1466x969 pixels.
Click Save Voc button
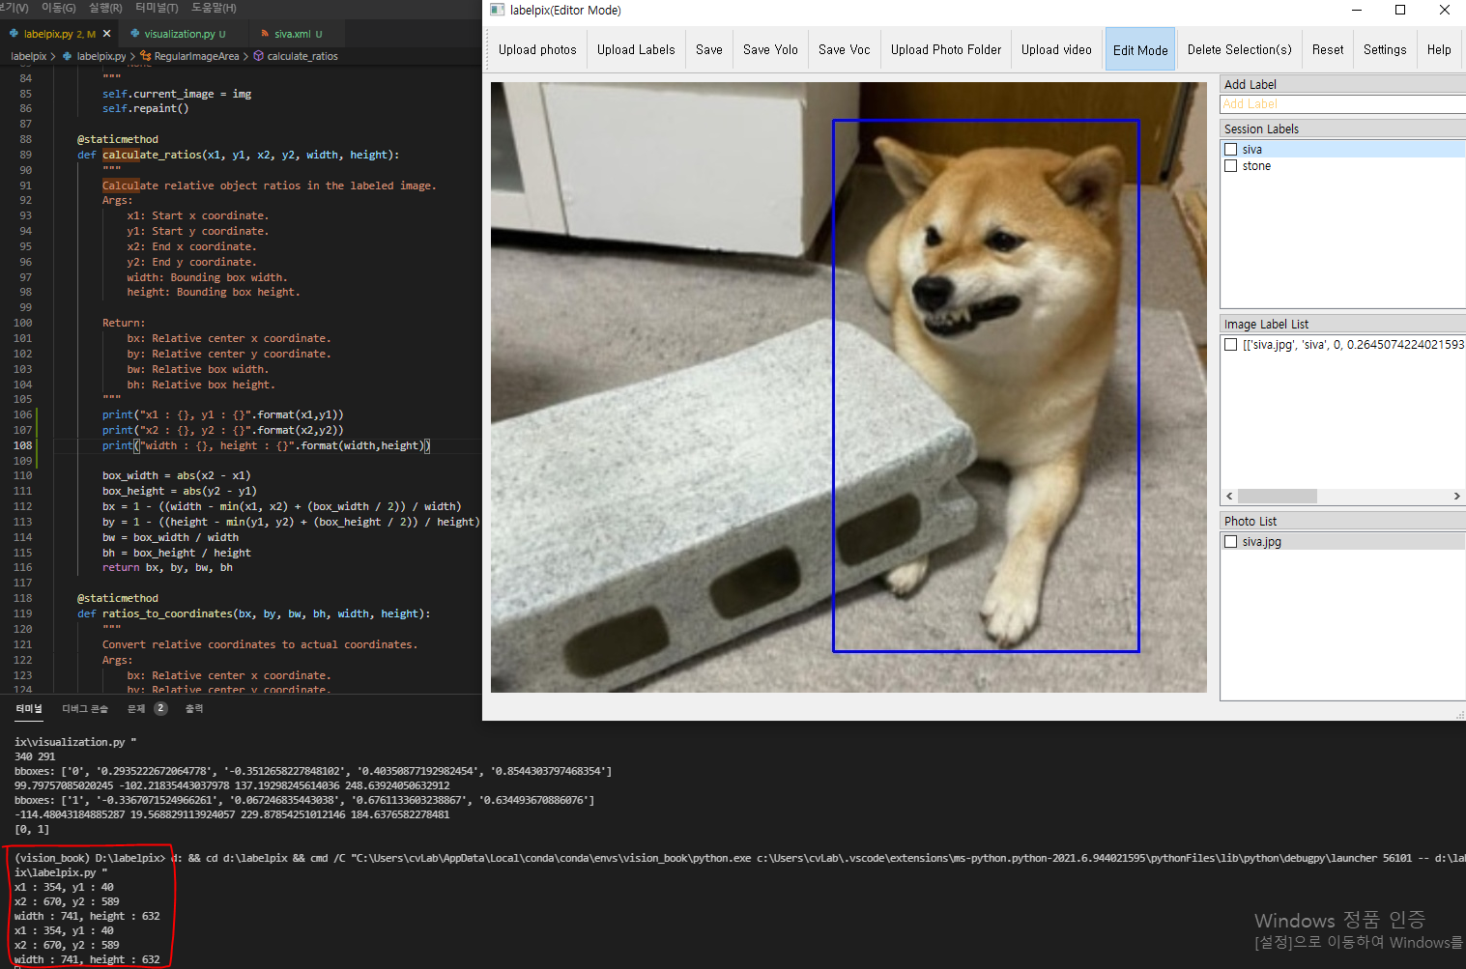(844, 49)
